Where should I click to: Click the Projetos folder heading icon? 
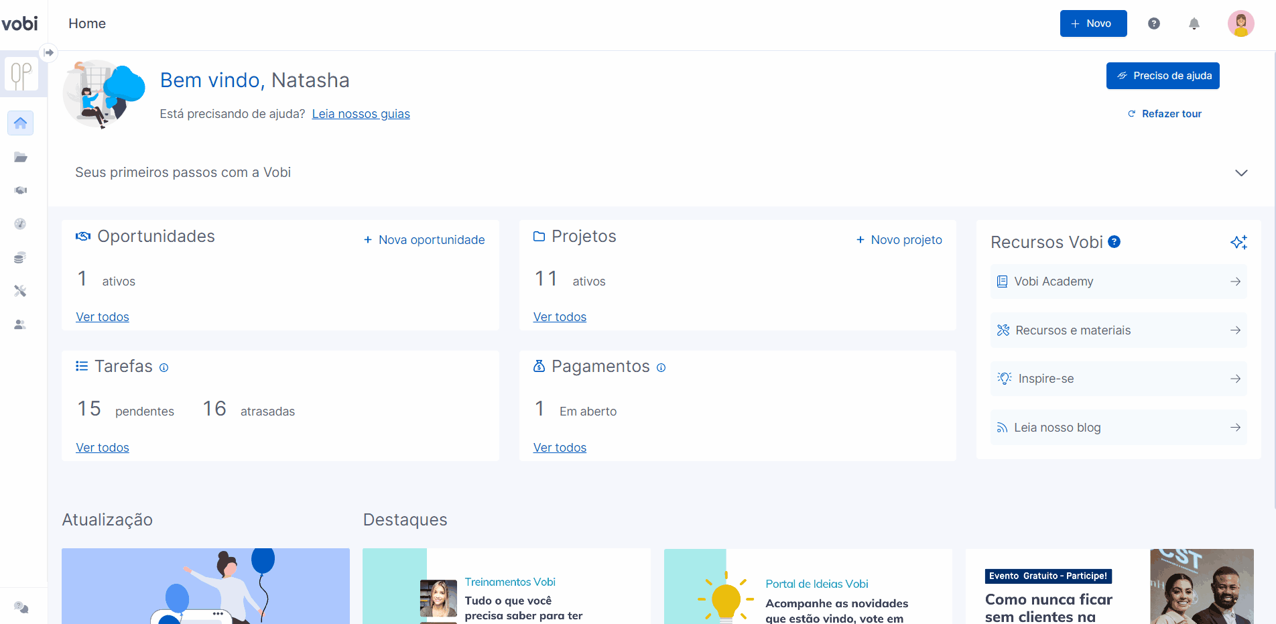[539, 237]
